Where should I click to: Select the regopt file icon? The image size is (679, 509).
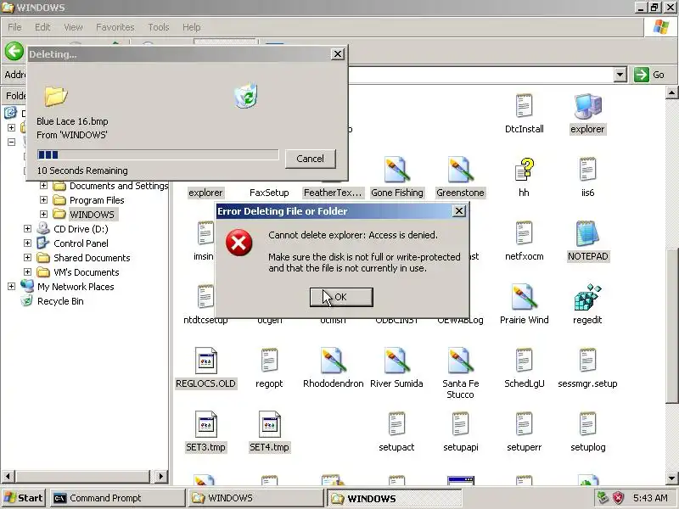click(269, 360)
